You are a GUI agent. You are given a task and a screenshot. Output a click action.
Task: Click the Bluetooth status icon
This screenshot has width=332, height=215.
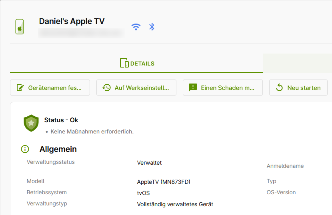[152, 27]
